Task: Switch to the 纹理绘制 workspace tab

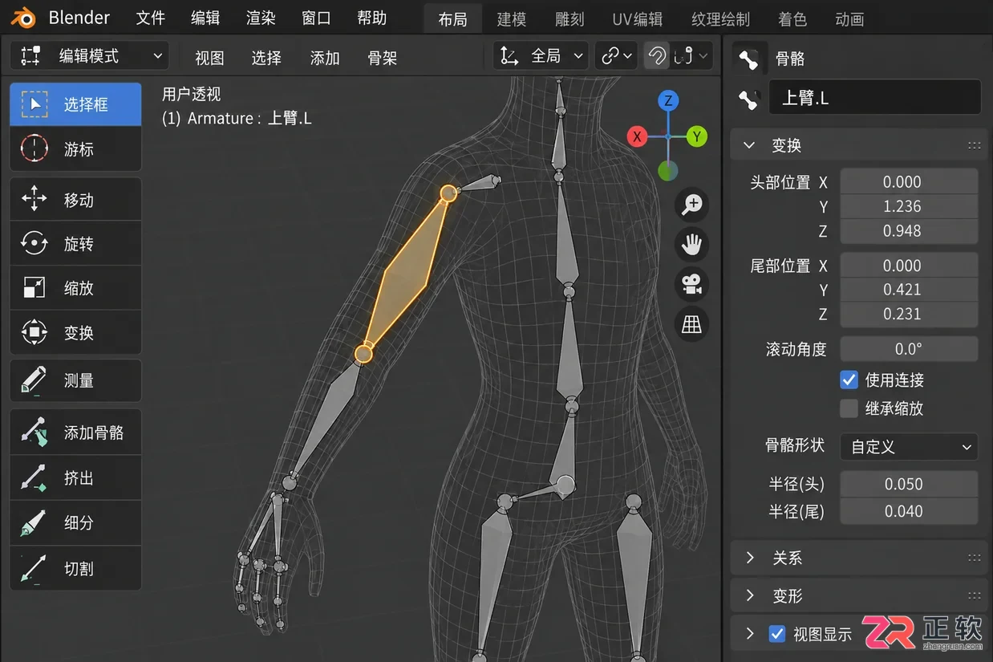Action: [720, 19]
